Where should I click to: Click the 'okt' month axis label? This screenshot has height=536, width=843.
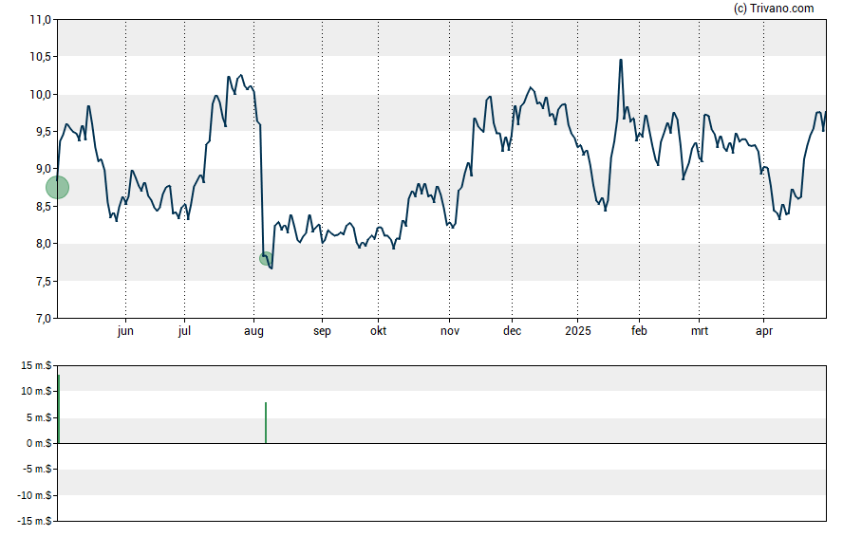[x=378, y=331]
